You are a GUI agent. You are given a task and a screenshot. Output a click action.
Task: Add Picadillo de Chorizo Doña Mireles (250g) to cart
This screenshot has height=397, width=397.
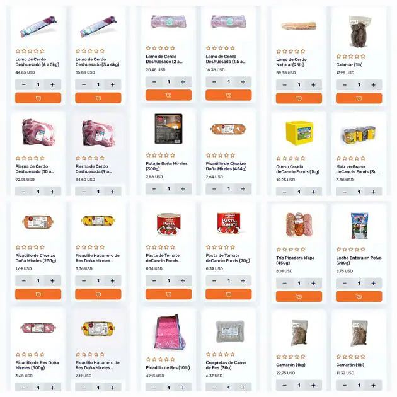point(38,294)
